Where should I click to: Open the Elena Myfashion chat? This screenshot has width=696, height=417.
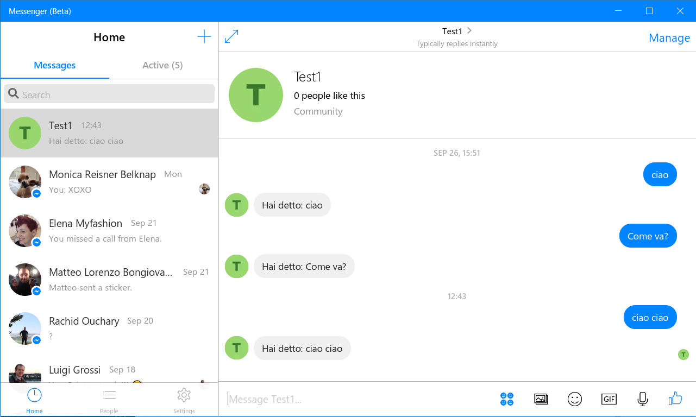pyautogui.click(x=109, y=231)
